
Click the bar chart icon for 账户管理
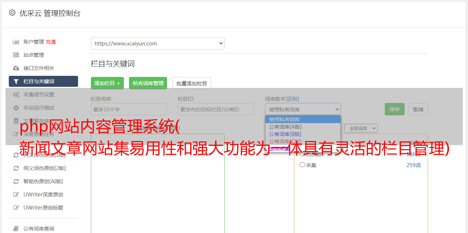[16, 42]
